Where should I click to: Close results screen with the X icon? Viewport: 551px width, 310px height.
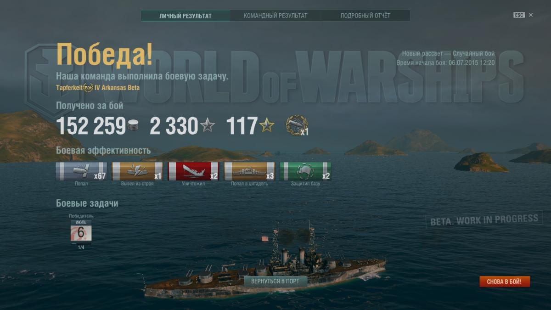tap(531, 15)
